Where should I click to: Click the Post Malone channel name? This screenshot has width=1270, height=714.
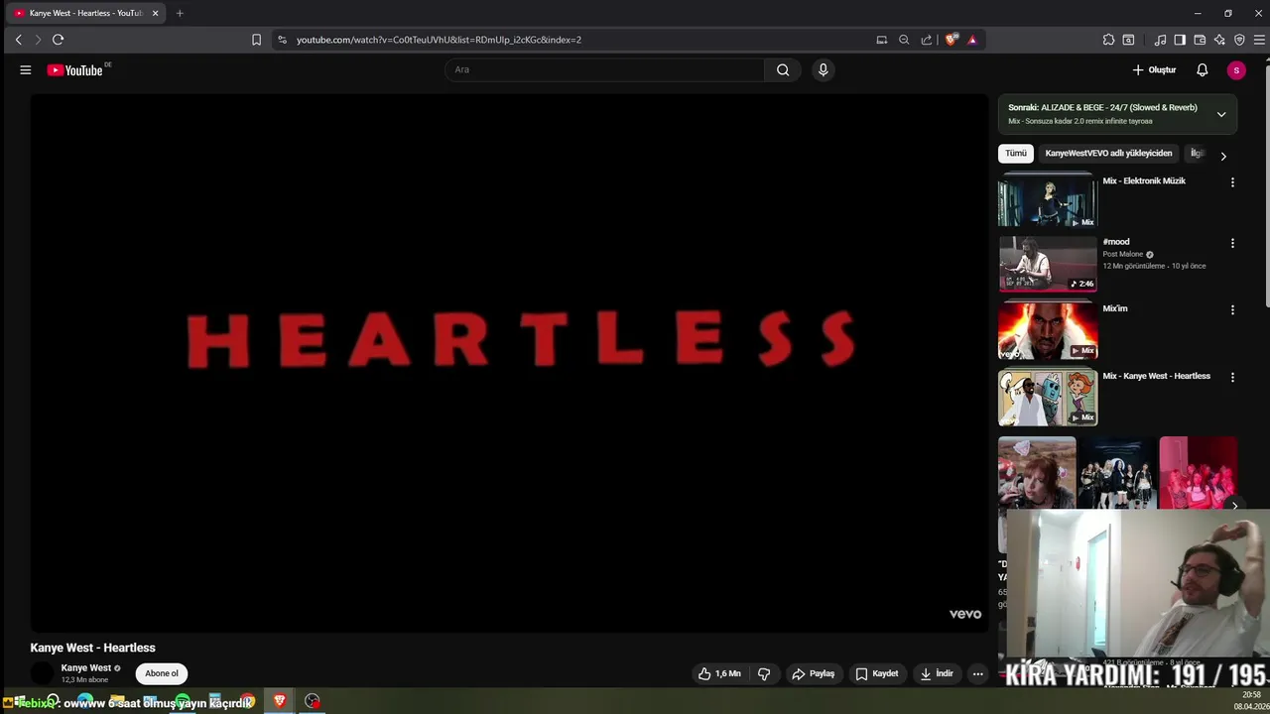coord(1123,254)
